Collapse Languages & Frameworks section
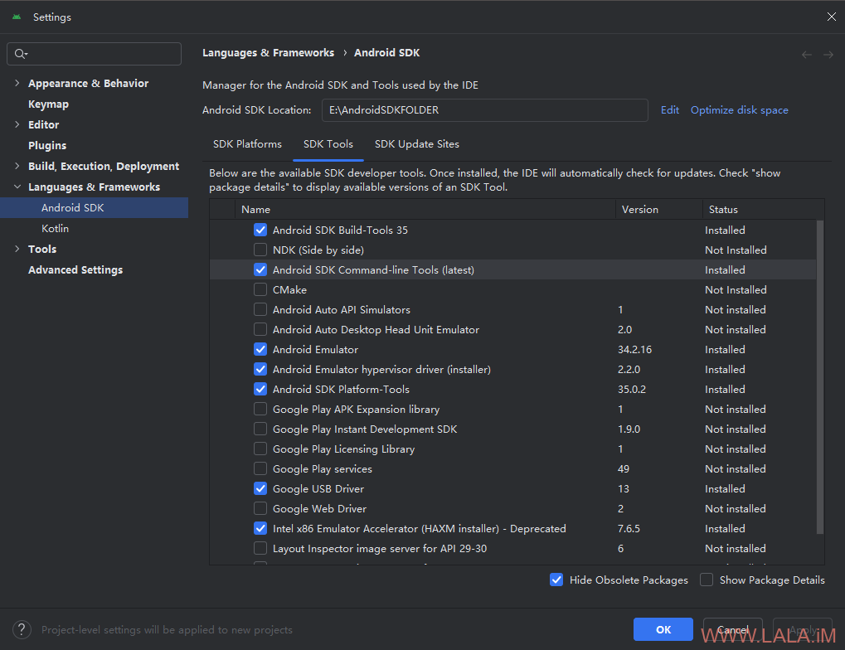 pos(17,187)
